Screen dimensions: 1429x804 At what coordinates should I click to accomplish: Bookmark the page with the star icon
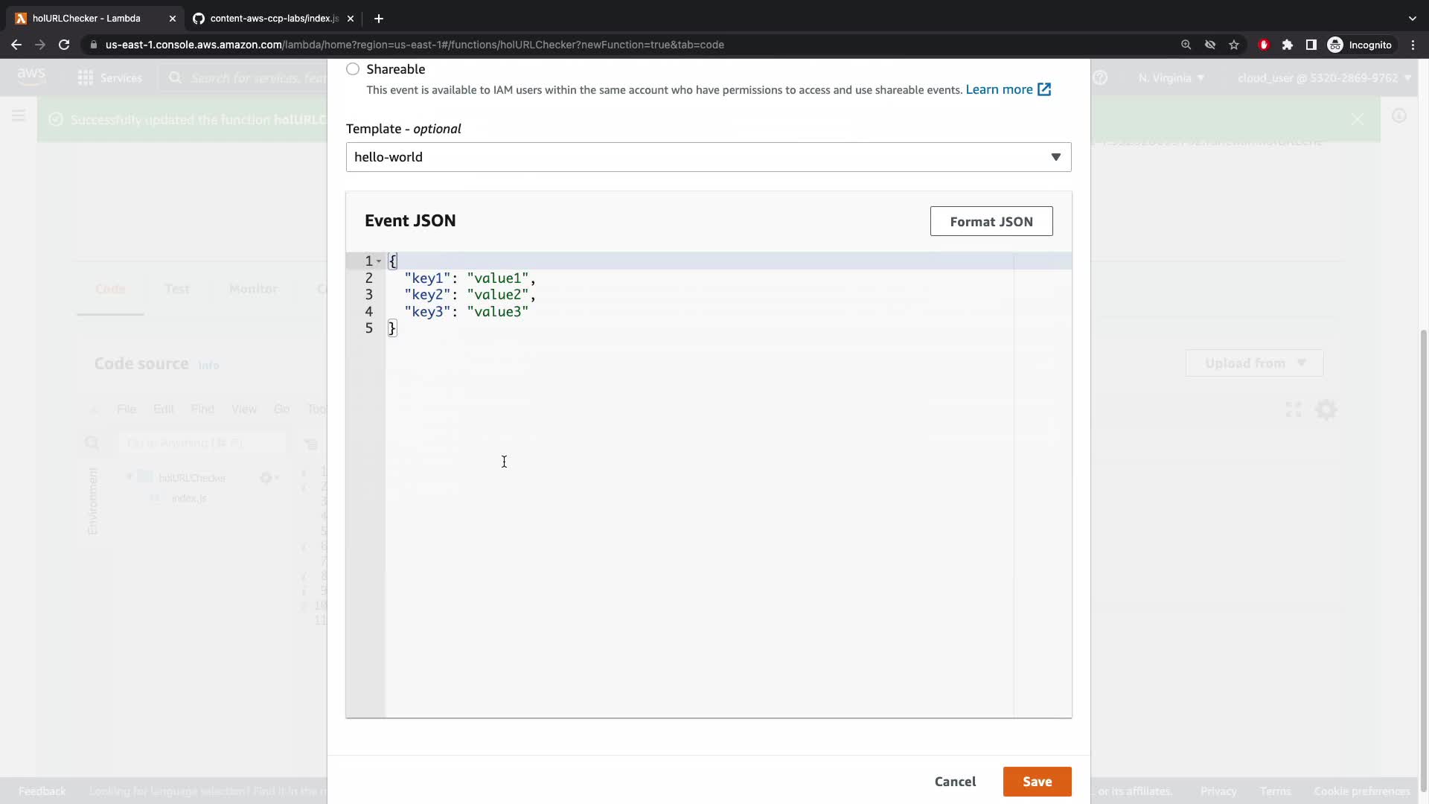pyautogui.click(x=1234, y=45)
